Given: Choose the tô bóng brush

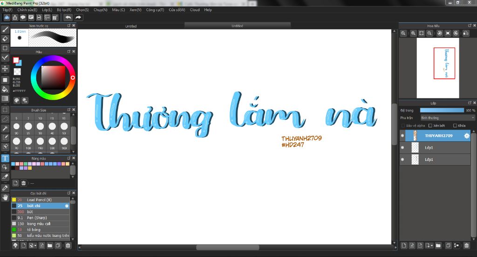Looking at the screenshot, I should click(41, 229).
